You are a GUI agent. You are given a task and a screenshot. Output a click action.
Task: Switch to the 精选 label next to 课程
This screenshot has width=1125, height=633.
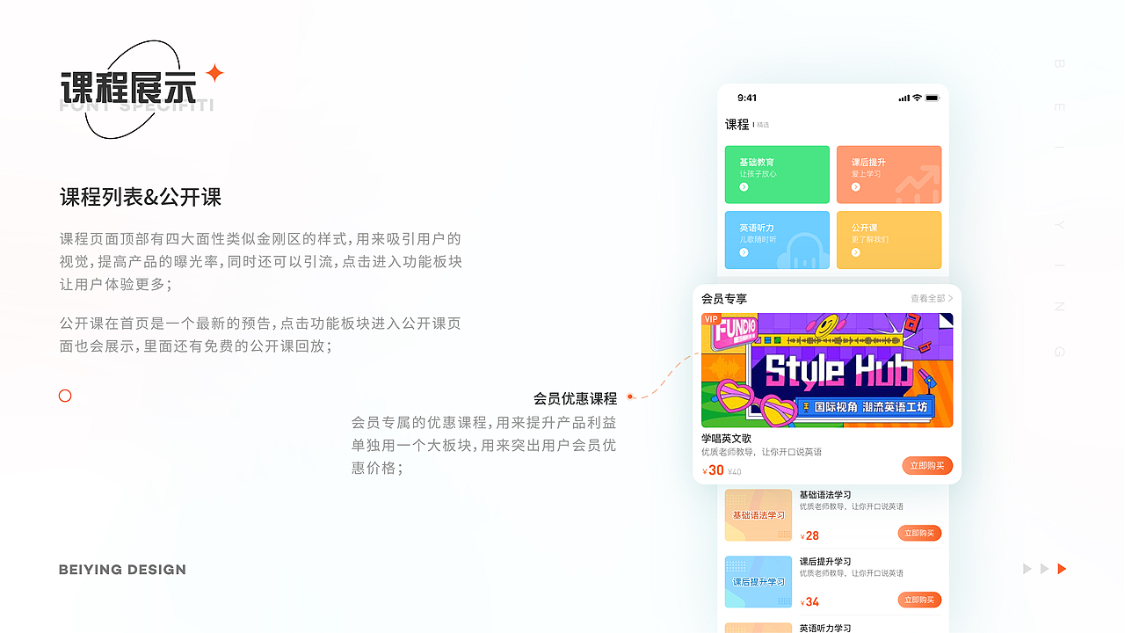point(765,125)
